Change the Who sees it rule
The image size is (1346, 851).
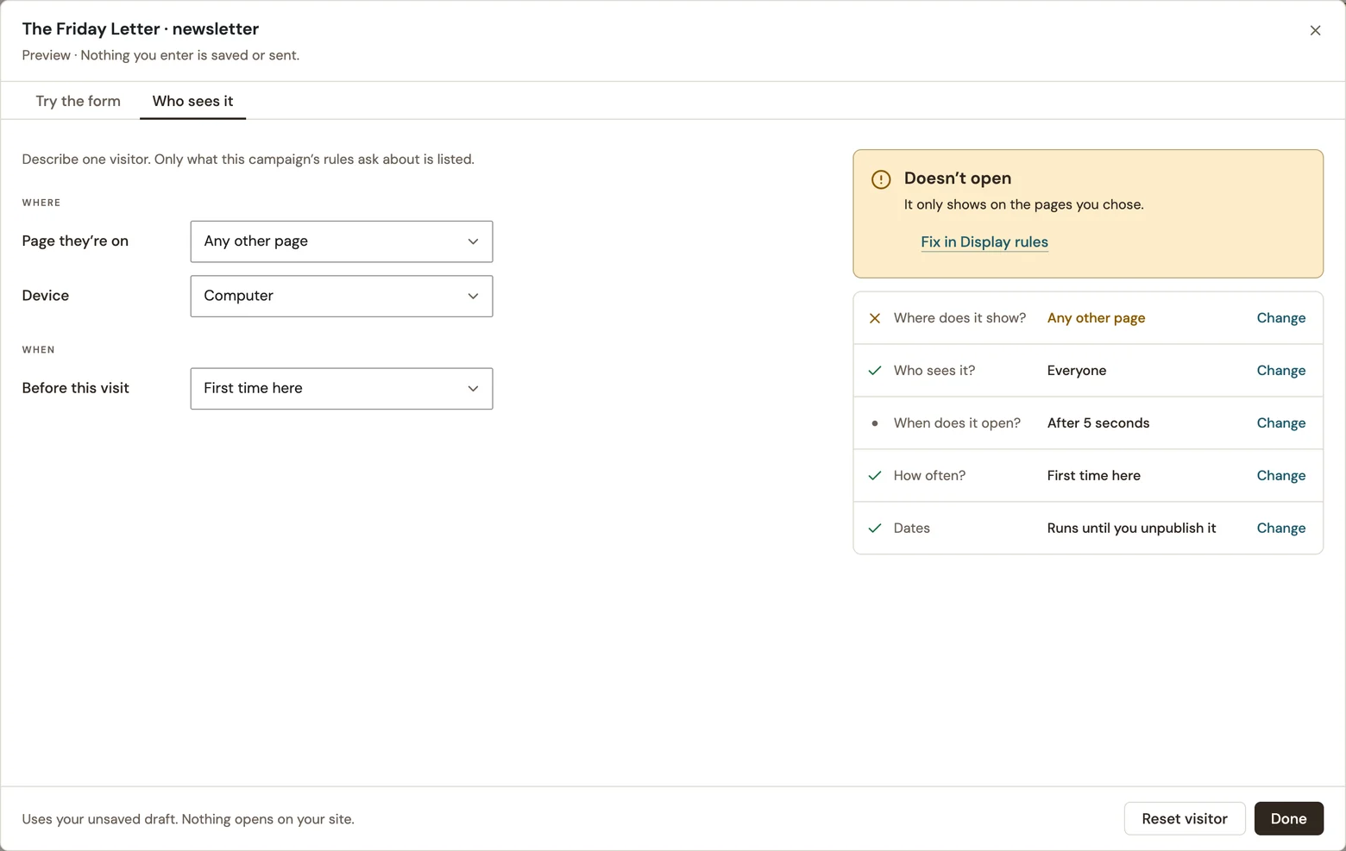point(1281,371)
